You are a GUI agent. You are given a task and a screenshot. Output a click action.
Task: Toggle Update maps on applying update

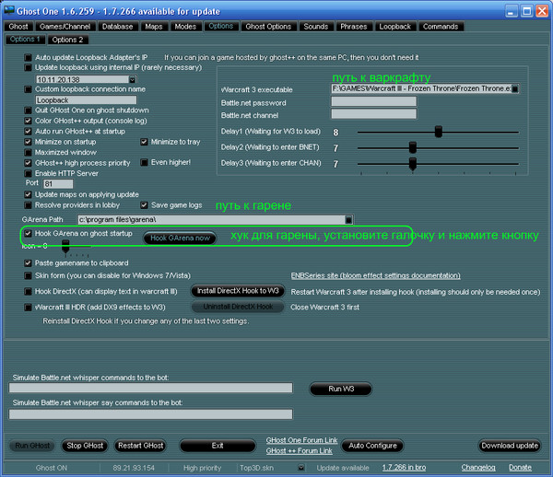tap(28, 194)
